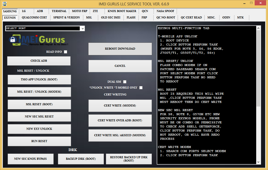Switch to the SAMSUNG tab
The height and width of the screenshot is (170, 268).
click(x=10, y=11)
